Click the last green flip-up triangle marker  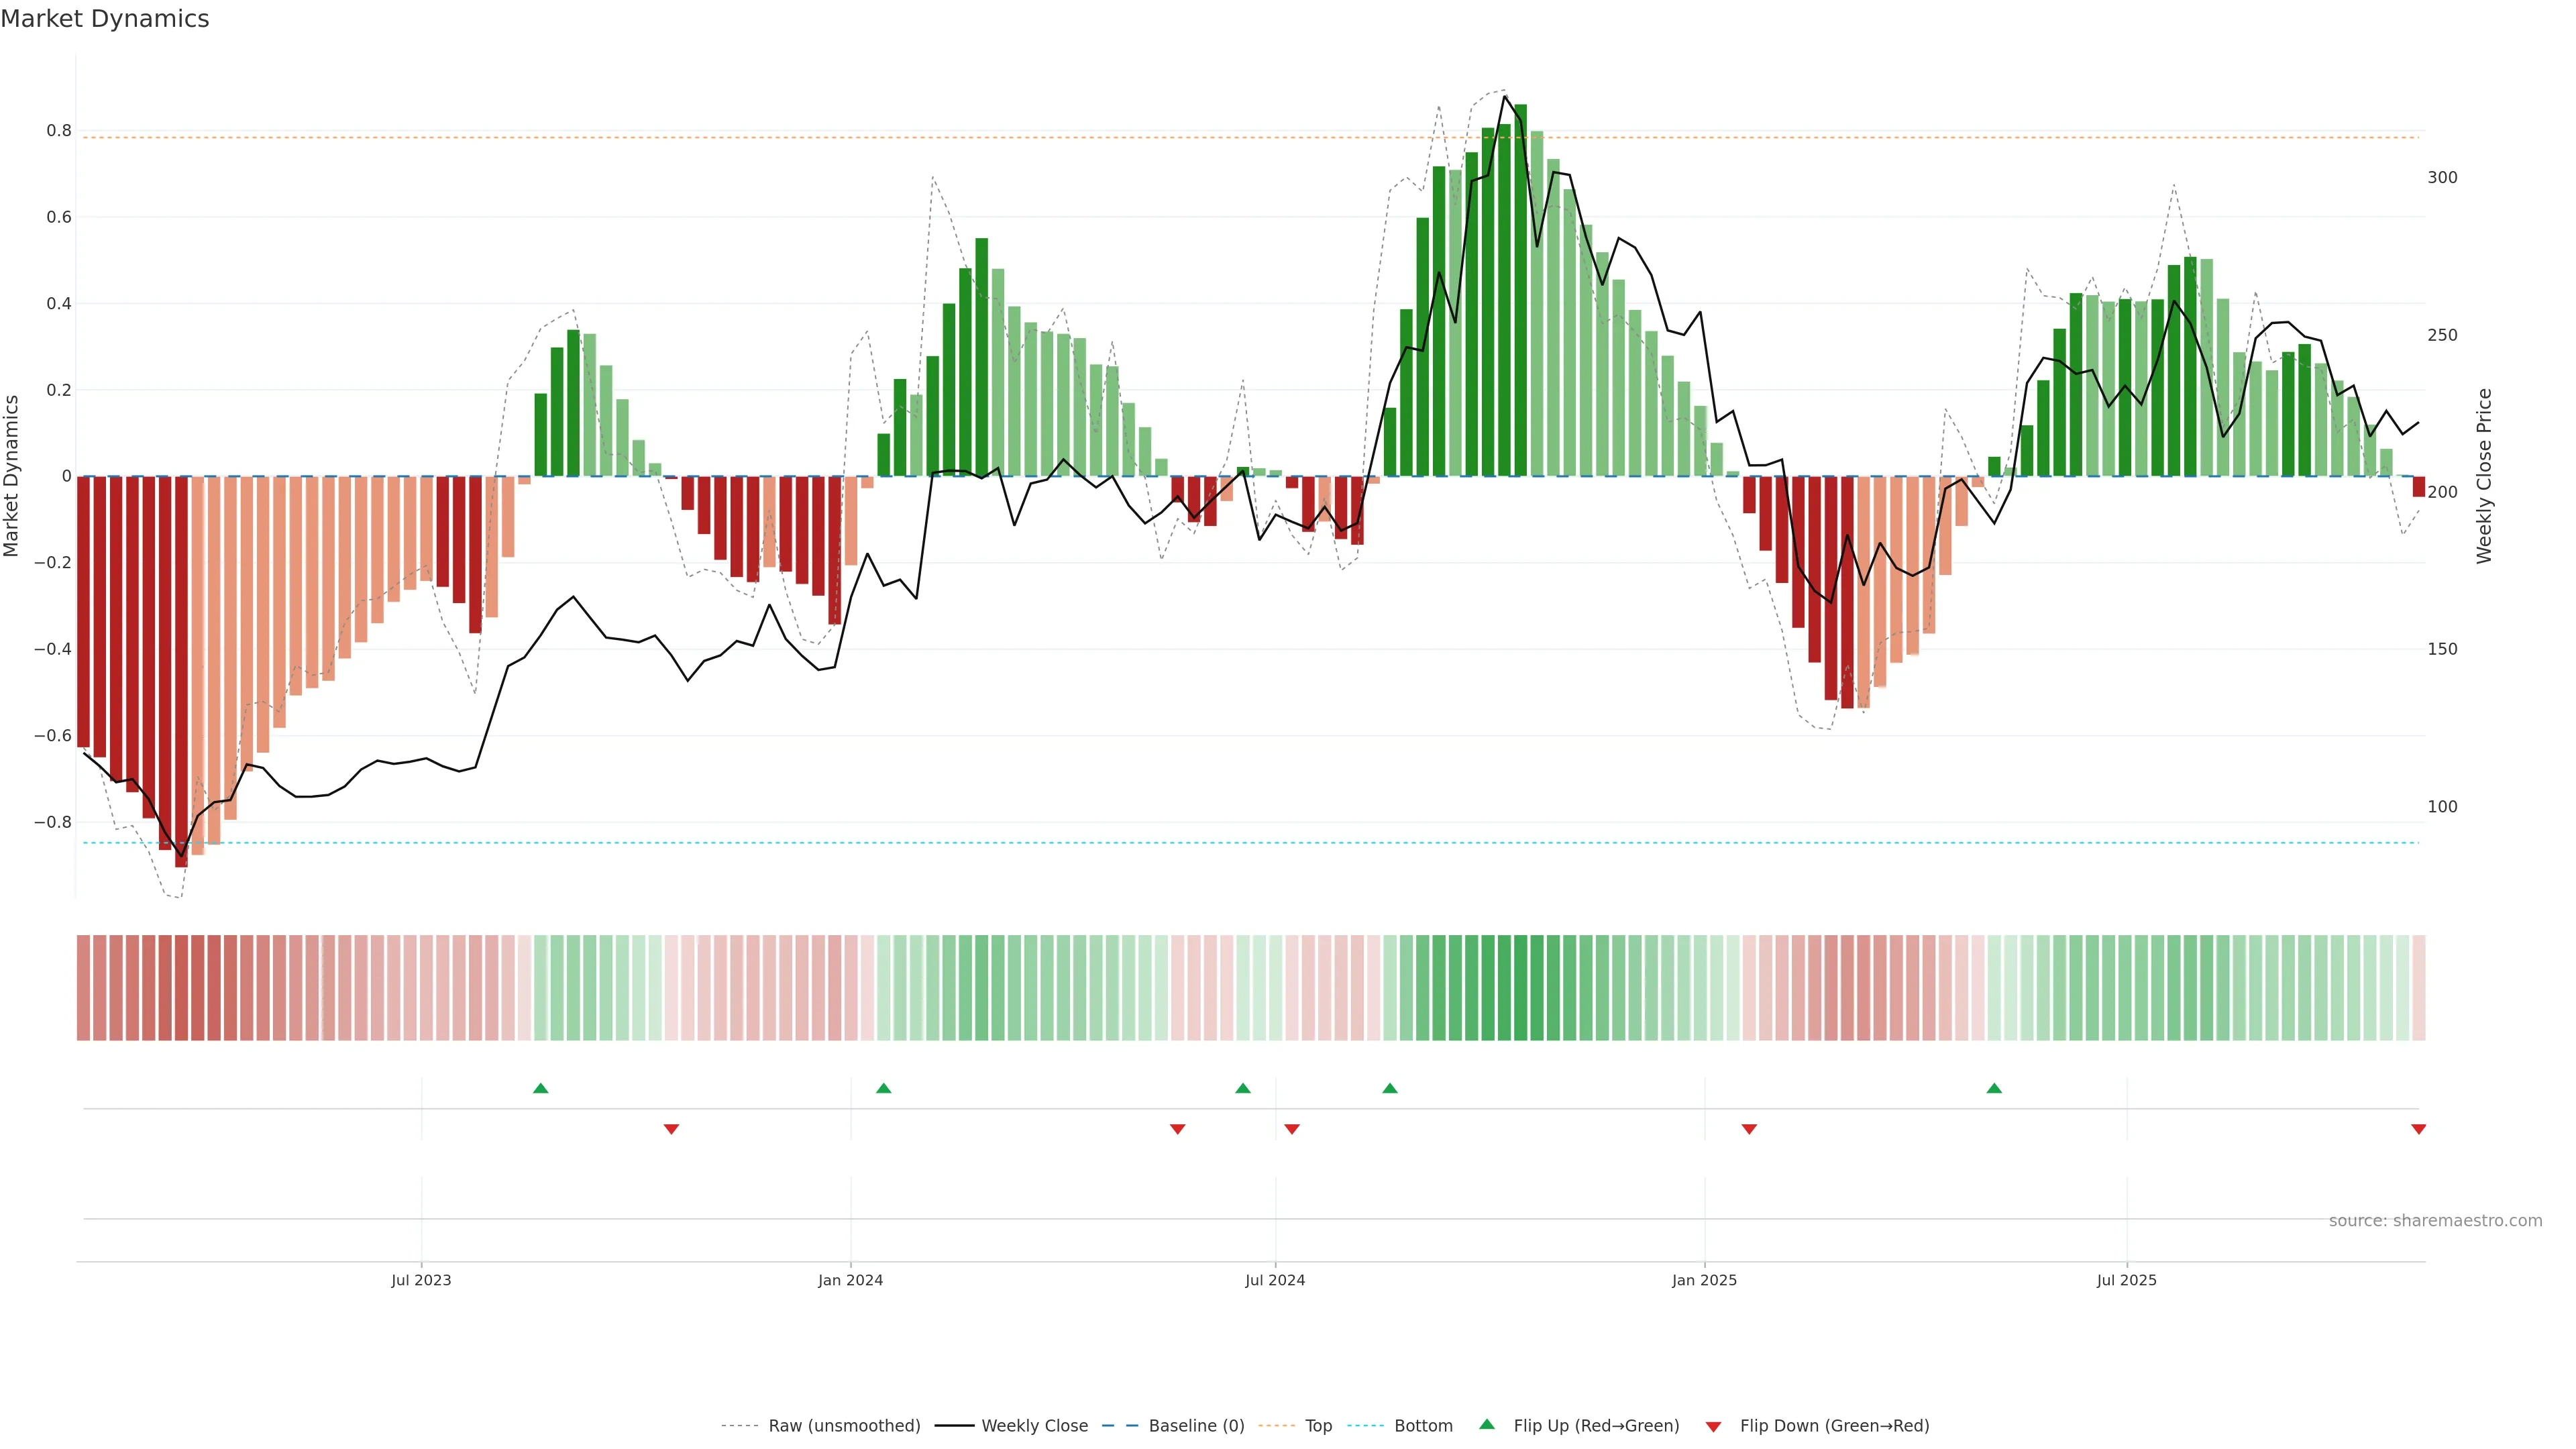click(x=1994, y=1088)
